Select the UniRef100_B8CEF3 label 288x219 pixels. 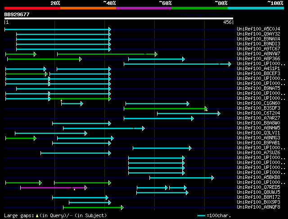coord(258,73)
